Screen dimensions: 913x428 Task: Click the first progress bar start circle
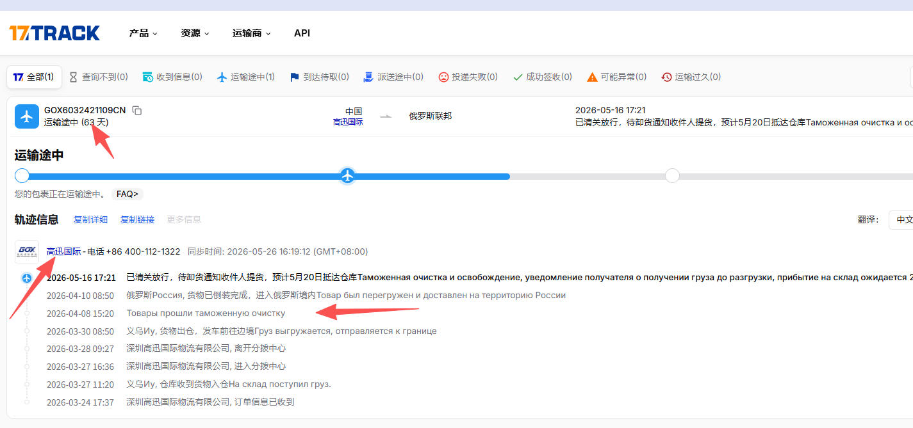tap(22, 175)
